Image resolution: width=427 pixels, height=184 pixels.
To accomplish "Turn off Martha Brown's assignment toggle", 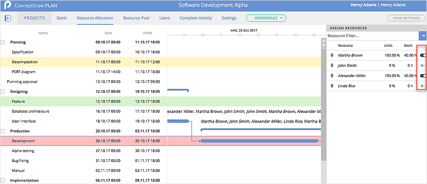I will click(x=423, y=55).
